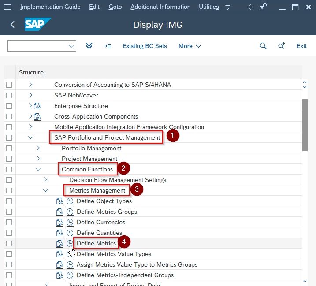The height and width of the screenshot is (286, 316).
Task: Expand the Enterprise Structure node
Action: tap(30, 106)
